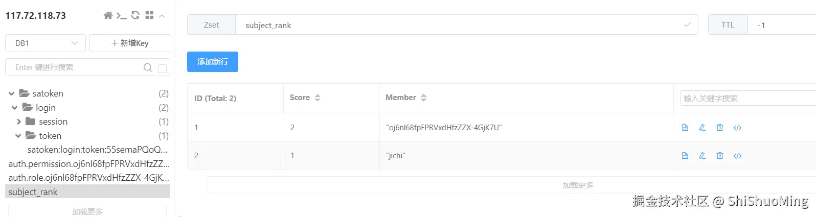Refresh the connection with the reload icon
This screenshot has width=816, height=217.
[135, 15]
